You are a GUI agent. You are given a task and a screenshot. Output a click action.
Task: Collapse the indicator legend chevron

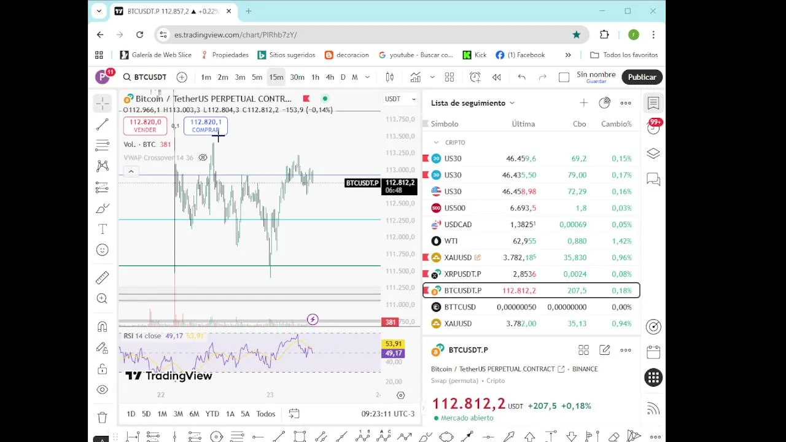131,172
